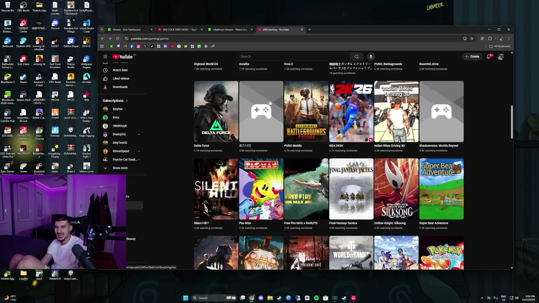The image size is (539, 303).
Task: Open the Recycle Bin on the desktop
Action: pos(8,7)
